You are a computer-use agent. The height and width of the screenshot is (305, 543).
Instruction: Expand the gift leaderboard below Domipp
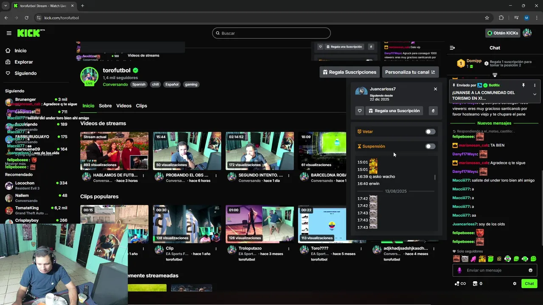point(495,75)
